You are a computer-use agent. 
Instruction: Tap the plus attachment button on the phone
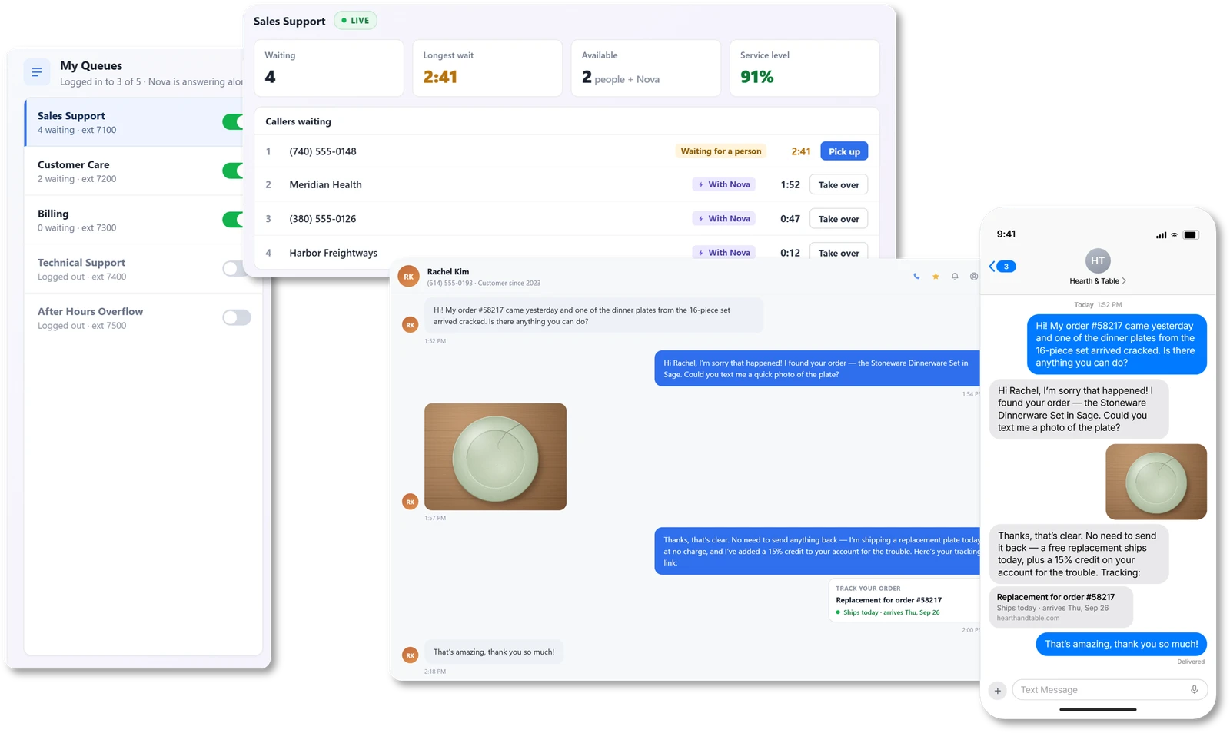click(998, 691)
